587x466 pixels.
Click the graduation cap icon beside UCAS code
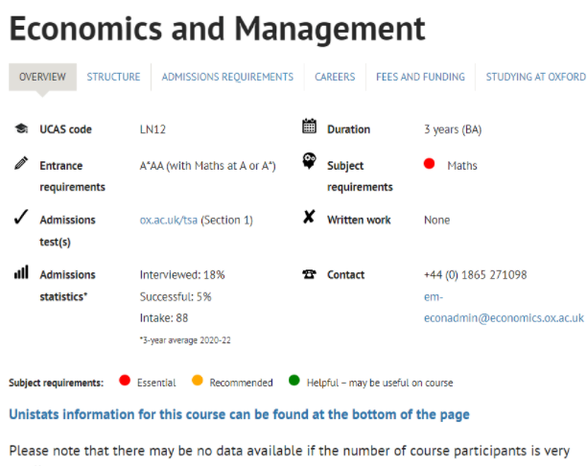[20, 128]
